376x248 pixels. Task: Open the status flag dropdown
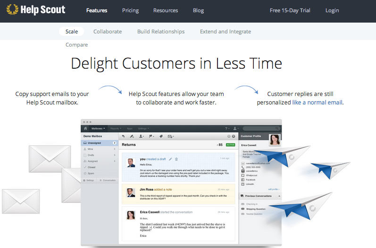(151, 136)
